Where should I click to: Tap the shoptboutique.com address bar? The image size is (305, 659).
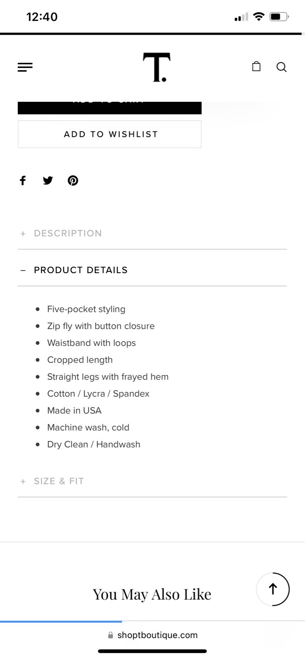pos(152,635)
